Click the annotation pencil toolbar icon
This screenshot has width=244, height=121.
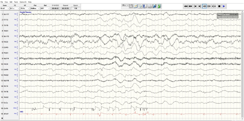[x=136, y=6]
